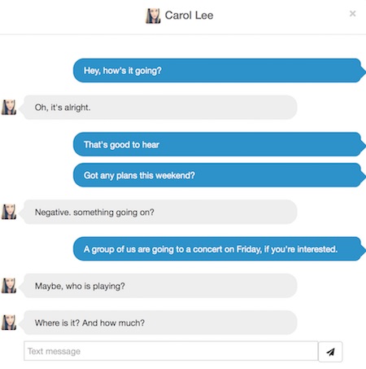Select the "That's good to hear" bubble
Screen dimensions: 366x369
[x=219, y=144]
